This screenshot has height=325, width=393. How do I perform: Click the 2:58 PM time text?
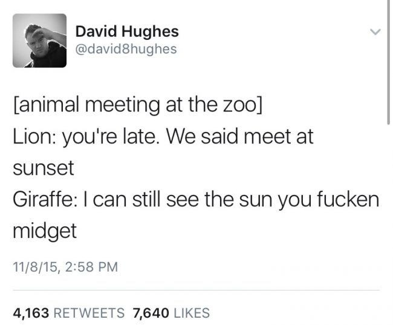point(91,266)
